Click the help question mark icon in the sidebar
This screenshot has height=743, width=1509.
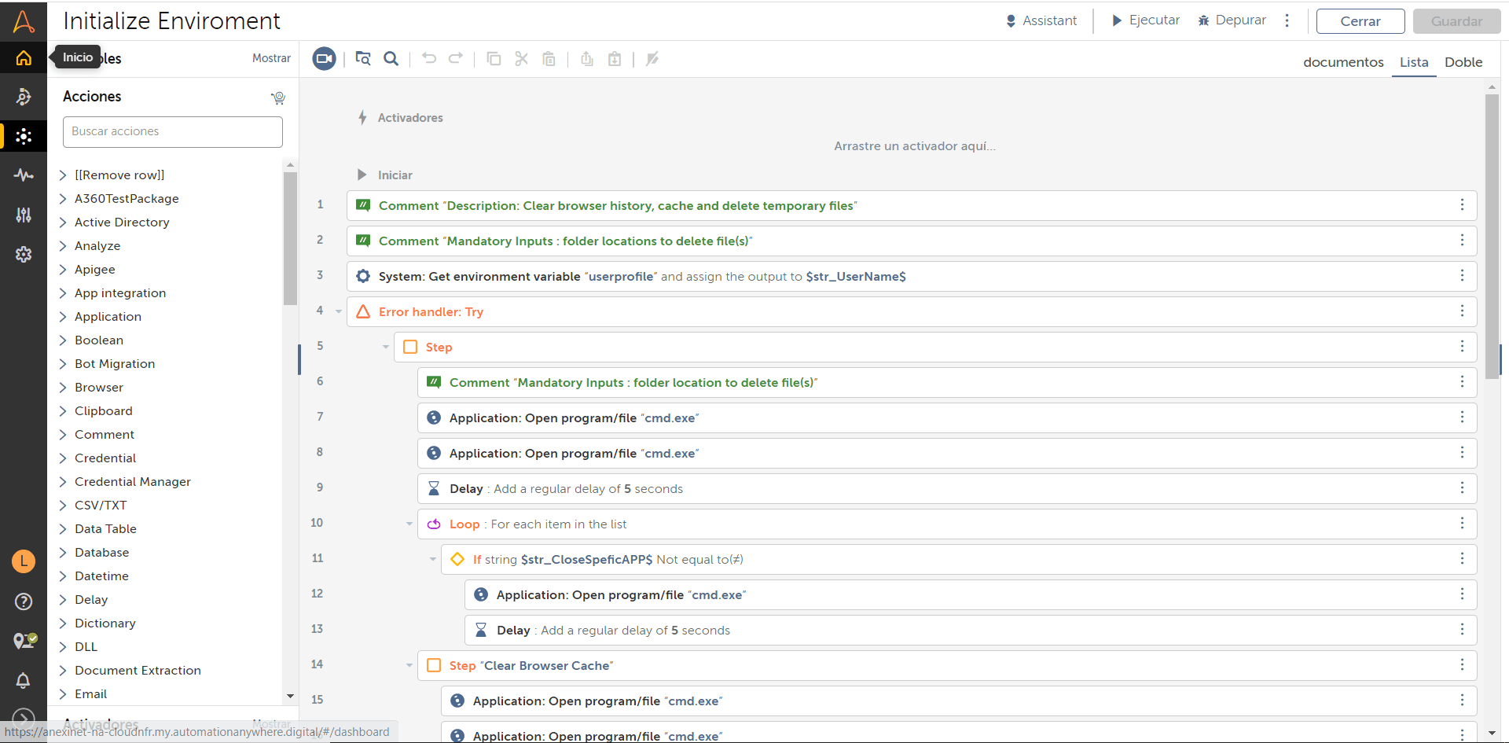(24, 601)
